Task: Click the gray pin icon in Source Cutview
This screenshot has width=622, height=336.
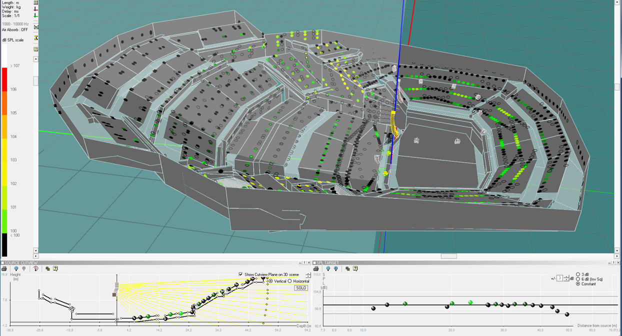Action: 24,268
